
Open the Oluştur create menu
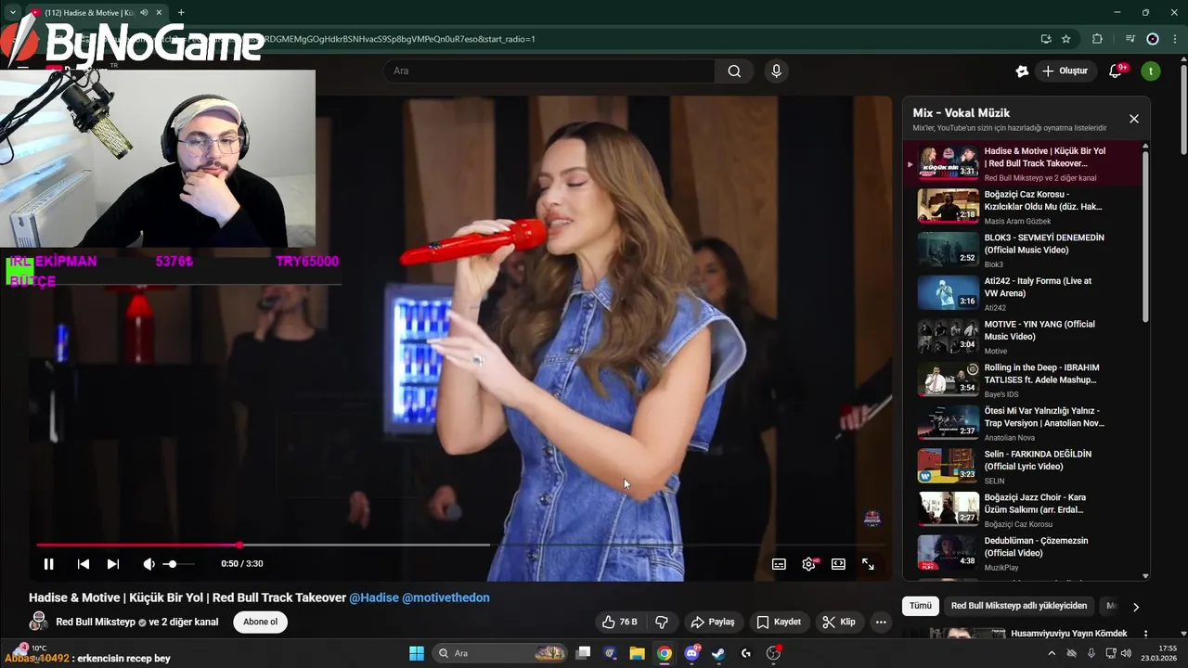(x=1065, y=71)
